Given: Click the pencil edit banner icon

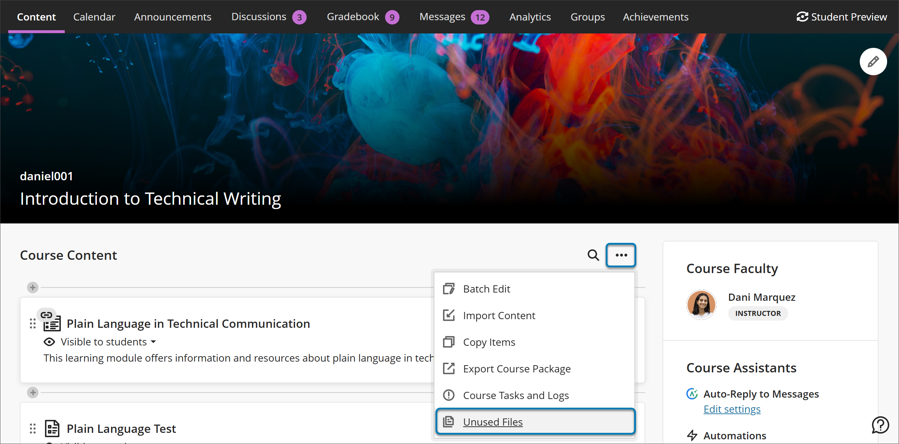Looking at the screenshot, I should tap(873, 62).
